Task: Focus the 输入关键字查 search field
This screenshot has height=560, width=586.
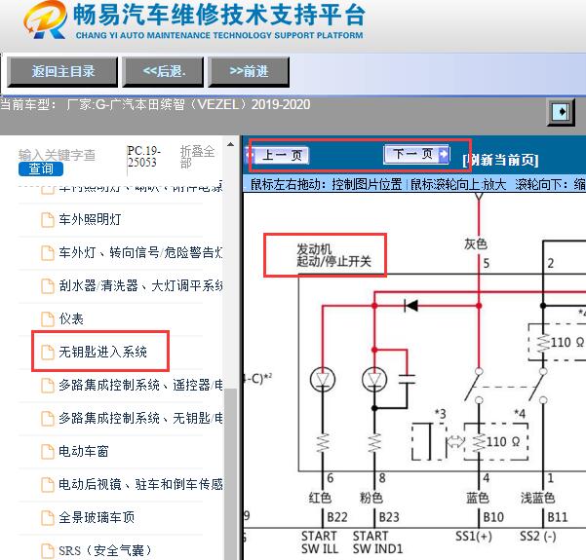Action: pos(58,155)
